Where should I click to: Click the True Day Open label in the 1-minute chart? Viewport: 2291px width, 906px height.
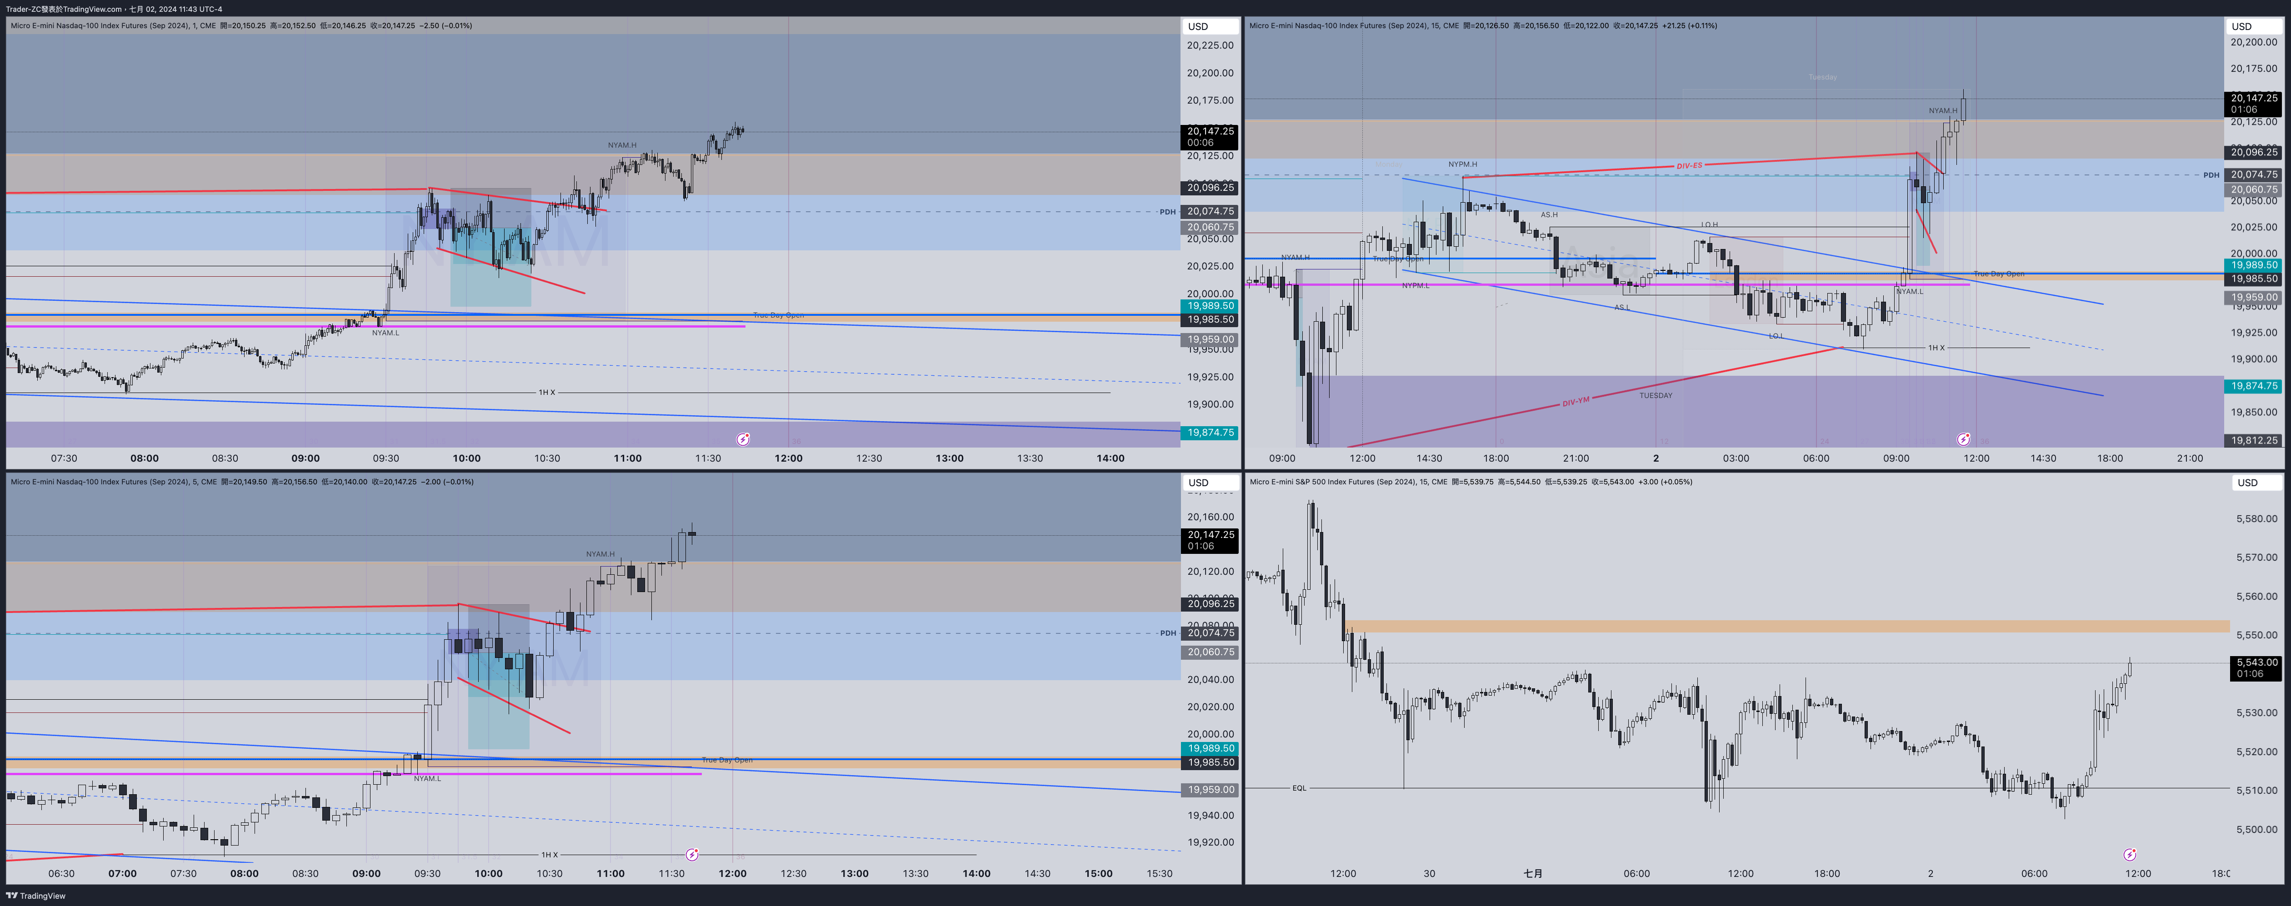pos(778,316)
